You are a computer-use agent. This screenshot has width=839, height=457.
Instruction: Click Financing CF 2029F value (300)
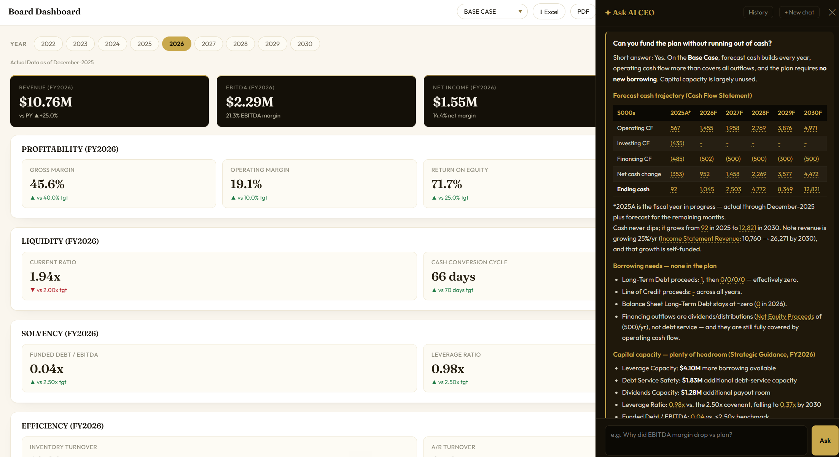(785, 159)
